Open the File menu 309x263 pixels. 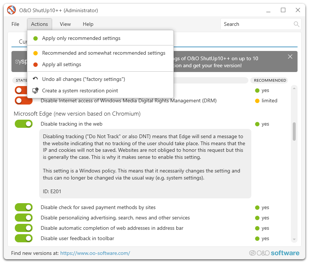[15, 24]
